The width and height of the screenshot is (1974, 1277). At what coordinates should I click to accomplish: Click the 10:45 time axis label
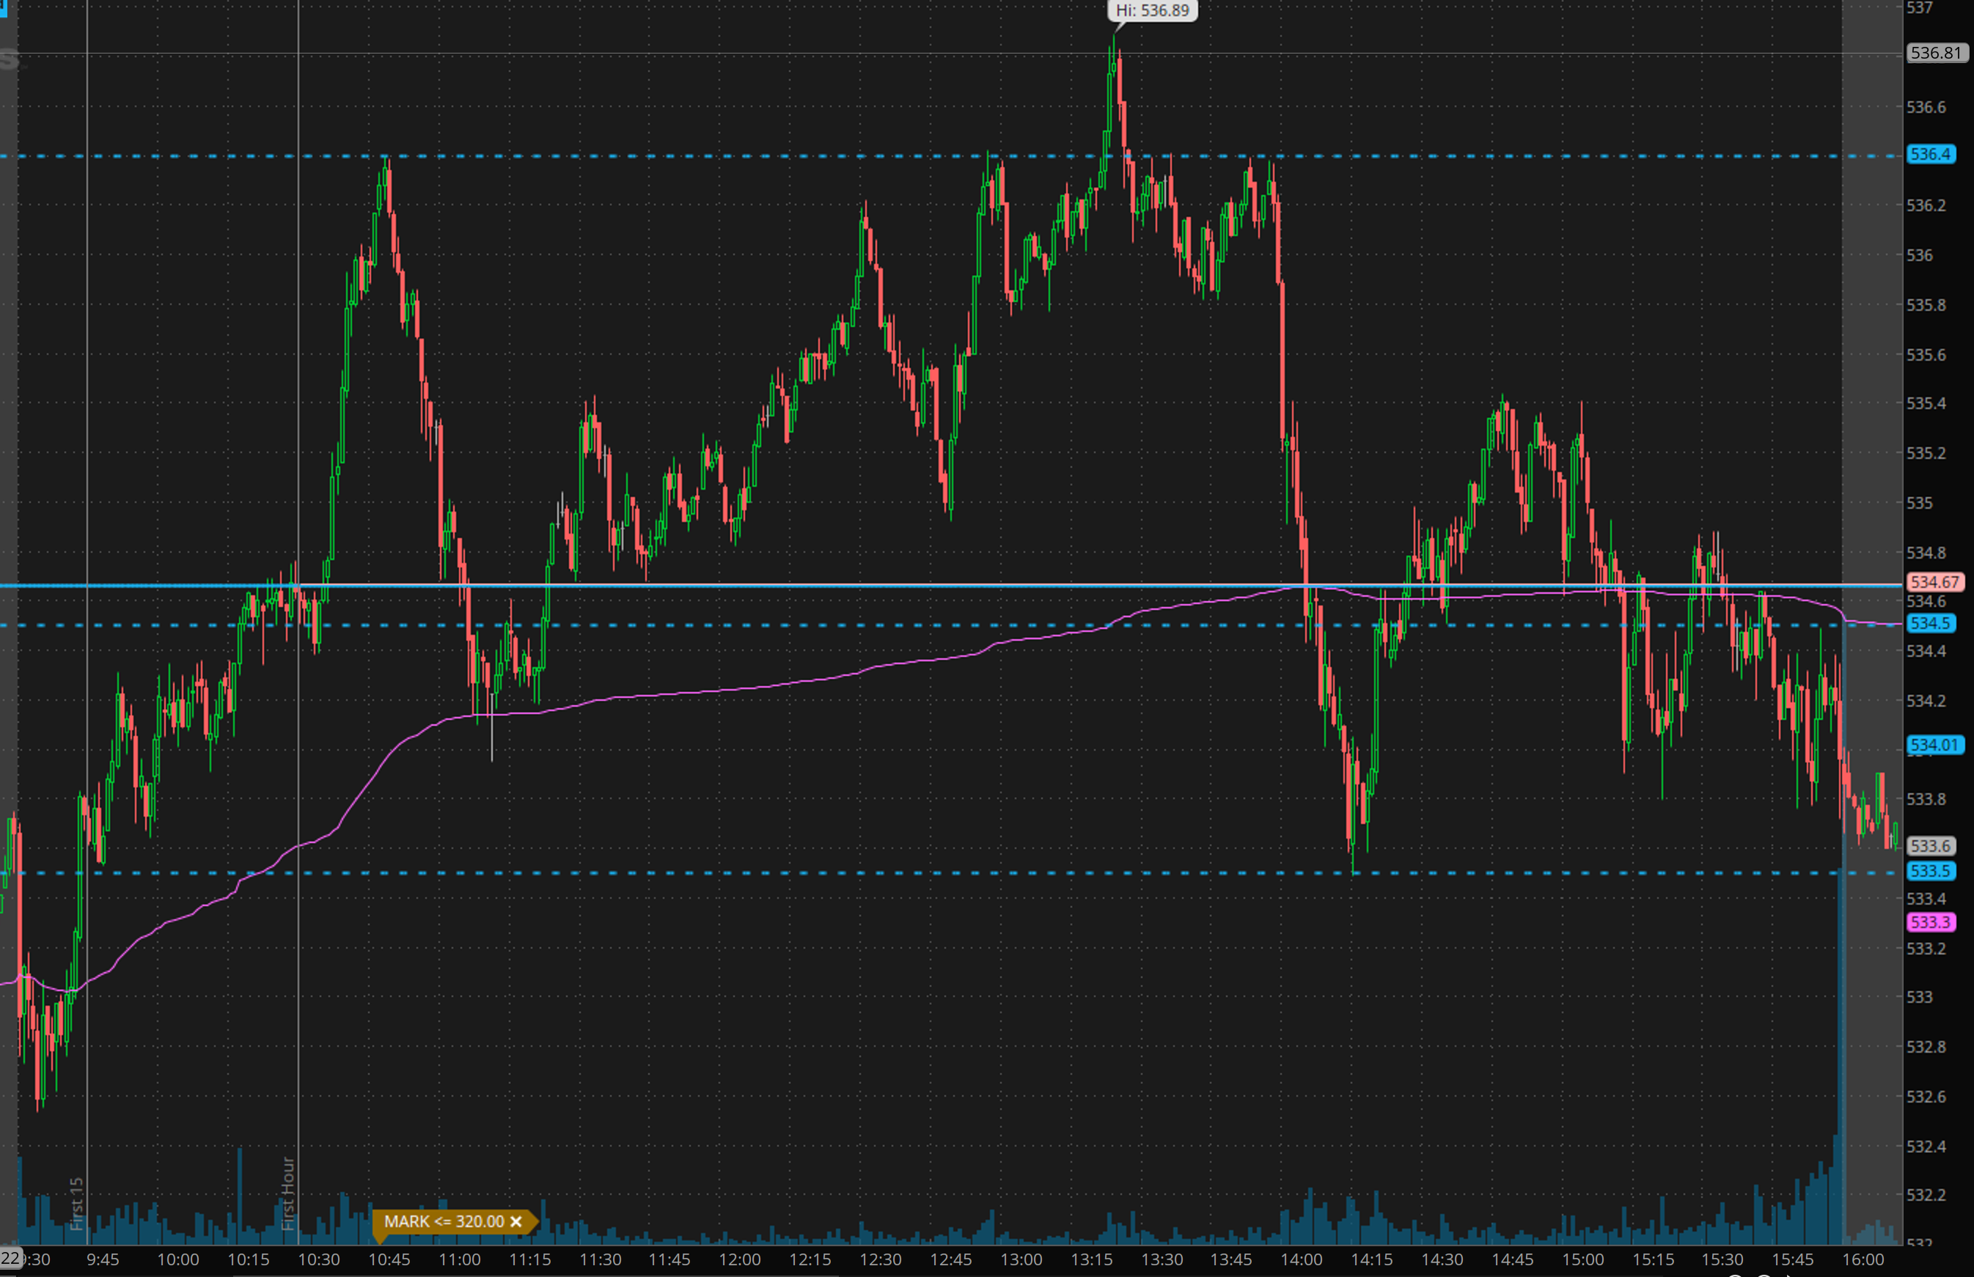tap(389, 1259)
